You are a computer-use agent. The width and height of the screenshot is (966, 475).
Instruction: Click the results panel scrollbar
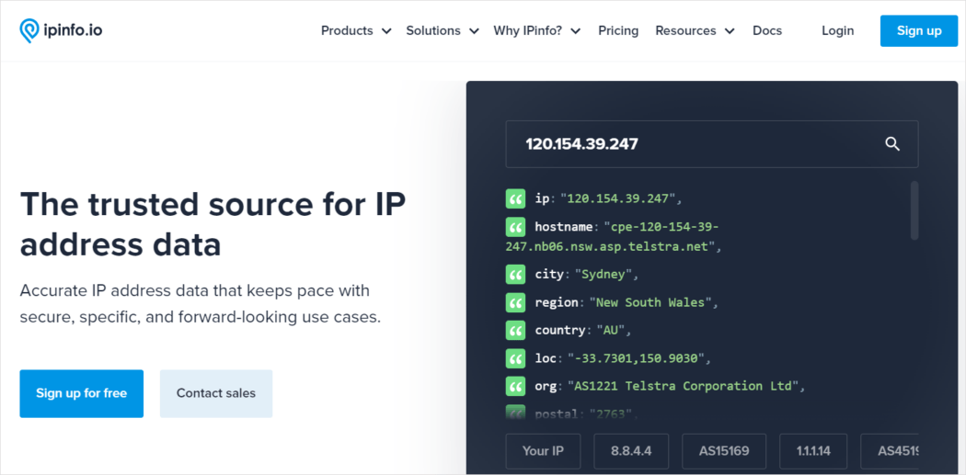pos(914,209)
